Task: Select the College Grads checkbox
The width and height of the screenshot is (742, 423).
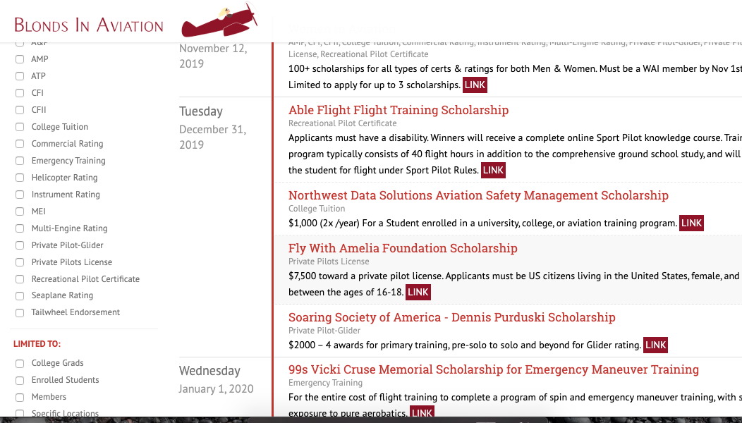Action: pos(20,364)
